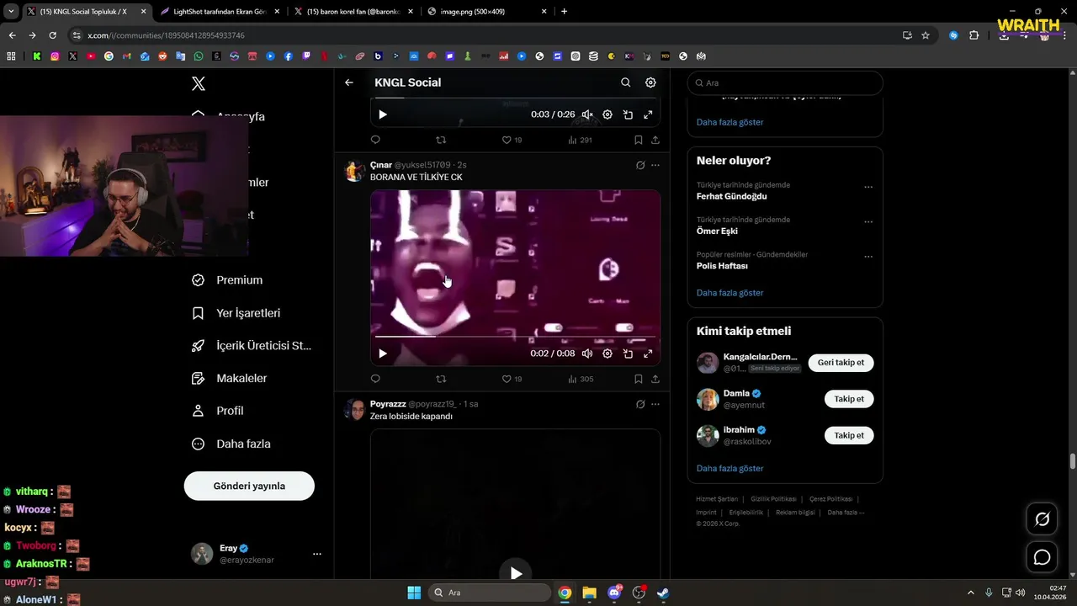Open the Windows Start menu
The image size is (1077, 606).
click(x=414, y=593)
